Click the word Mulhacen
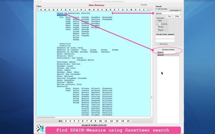215x134 pixels. point(107,111)
